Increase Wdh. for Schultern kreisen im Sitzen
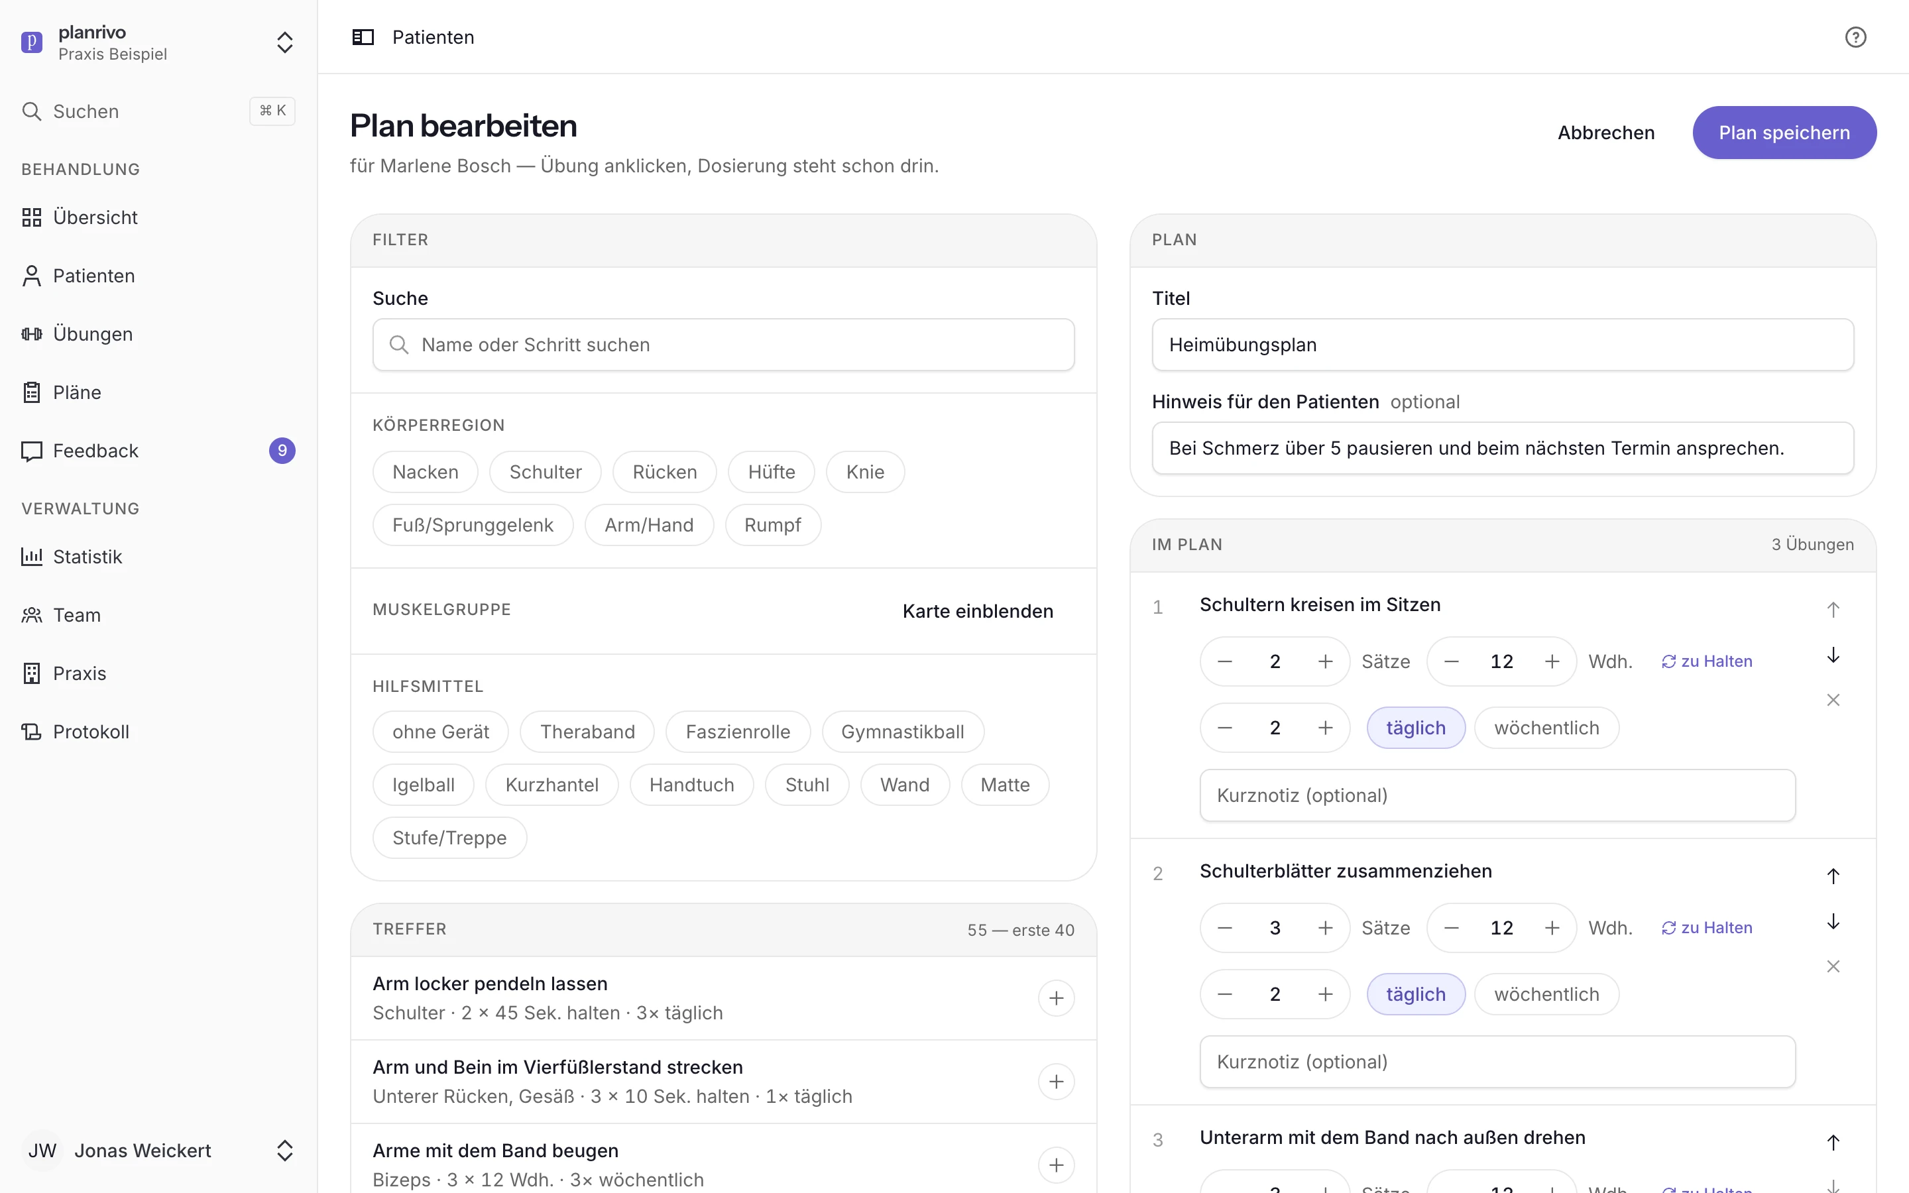Image resolution: width=1909 pixels, height=1193 pixels. tap(1552, 661)
